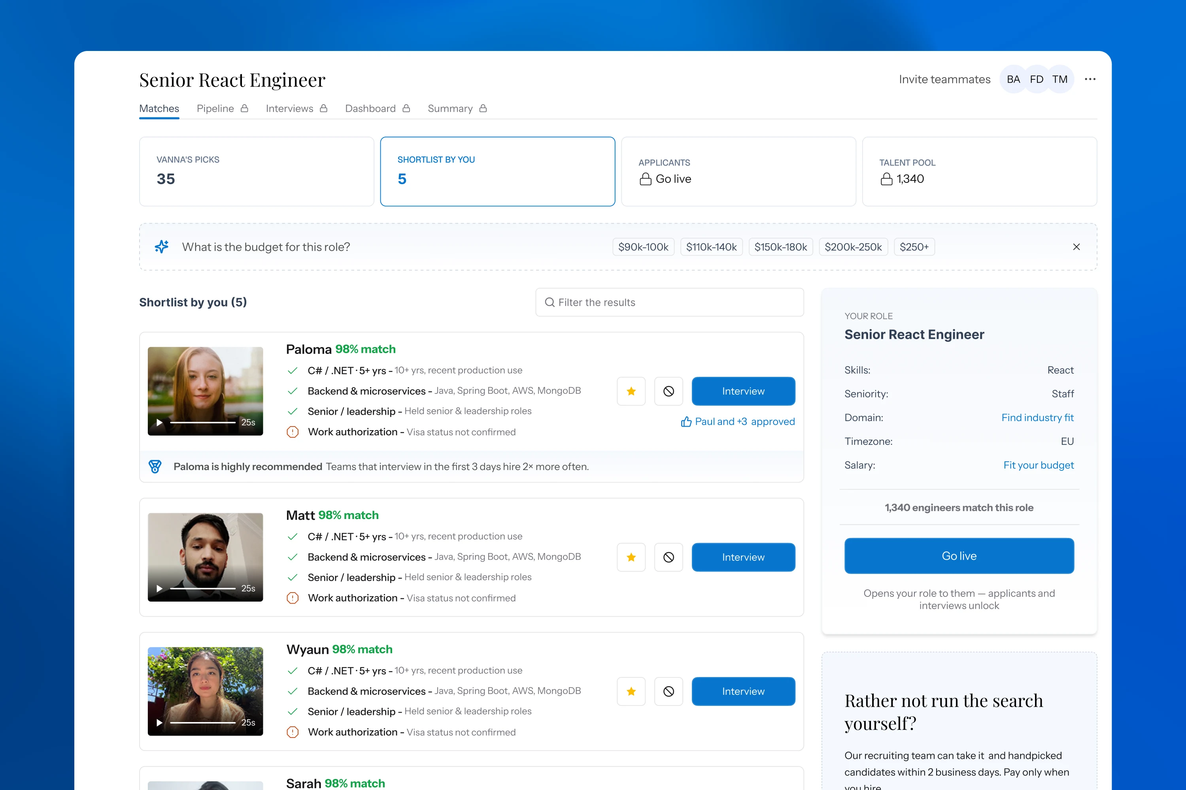Seek on Matt's video progress bar
Viewport: 1186px width, 790px height.
203,589
